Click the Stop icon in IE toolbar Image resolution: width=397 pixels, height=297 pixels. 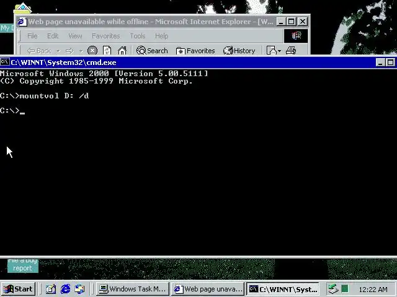point(92,51)
